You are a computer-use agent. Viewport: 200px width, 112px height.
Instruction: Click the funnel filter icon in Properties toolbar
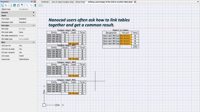click(x=22, y=5)
